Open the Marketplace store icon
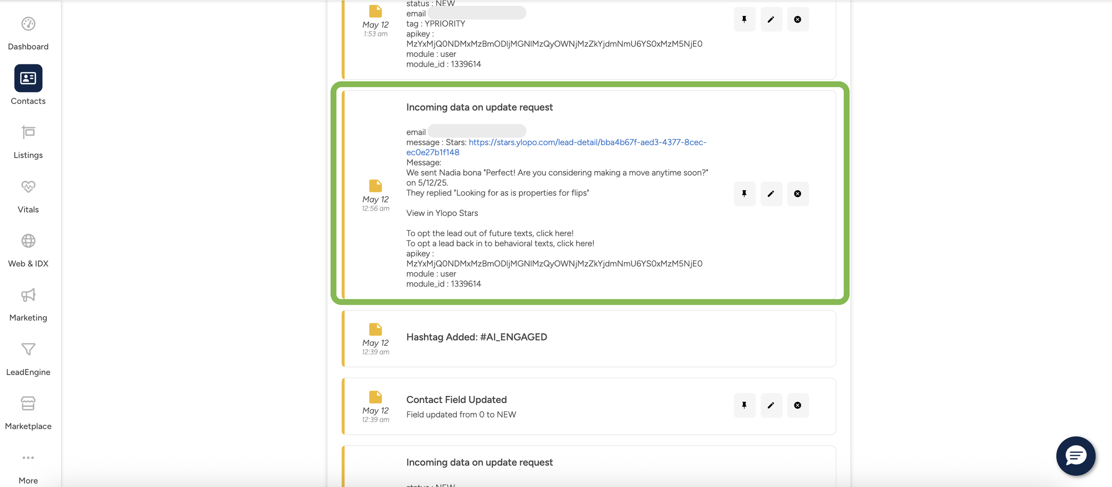1112x487 pixels. [x=28, y=403]
